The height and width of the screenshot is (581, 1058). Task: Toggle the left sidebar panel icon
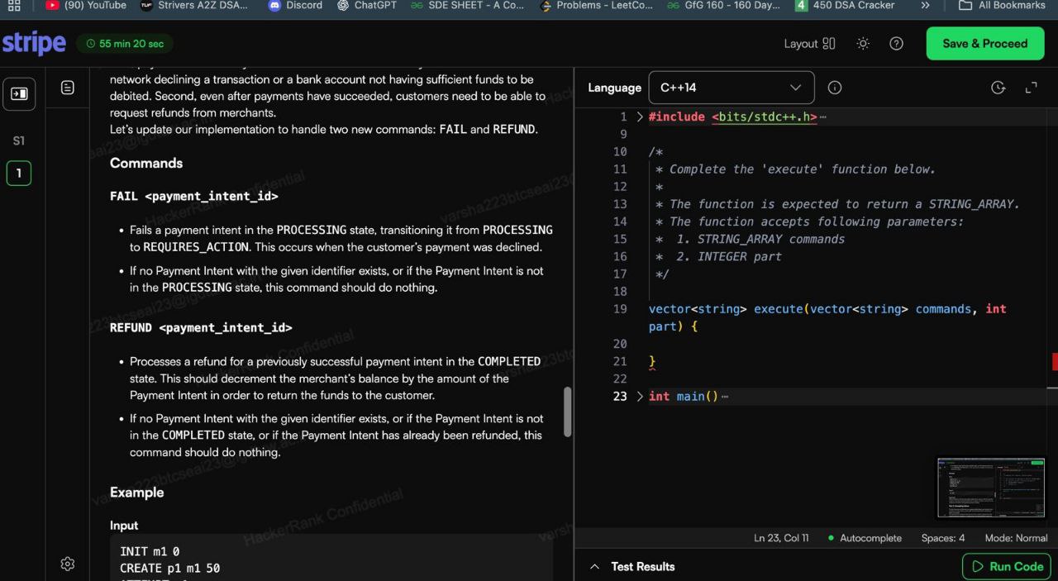tap(19, 93)
